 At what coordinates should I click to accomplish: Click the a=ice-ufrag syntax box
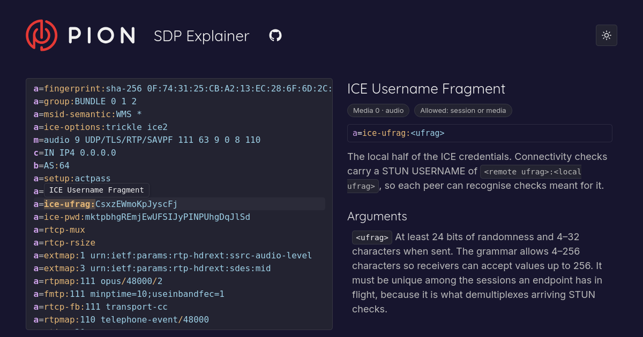click(x=480, y=133)
